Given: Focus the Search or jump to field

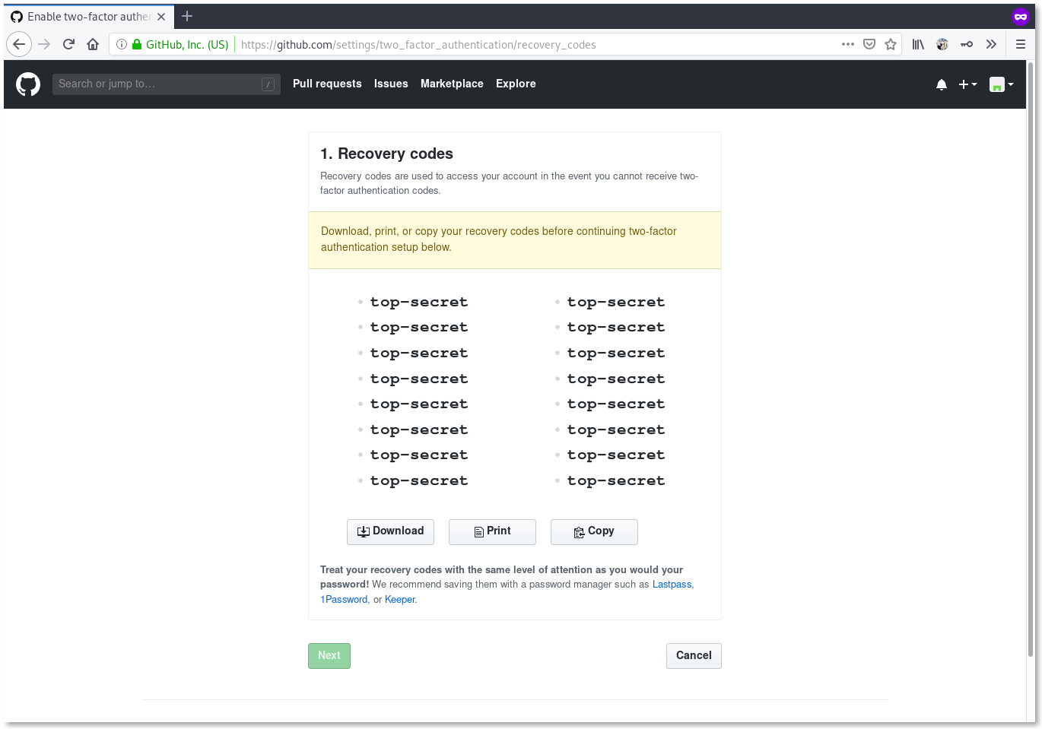Looking at the screenshot, I should (158, 84).
